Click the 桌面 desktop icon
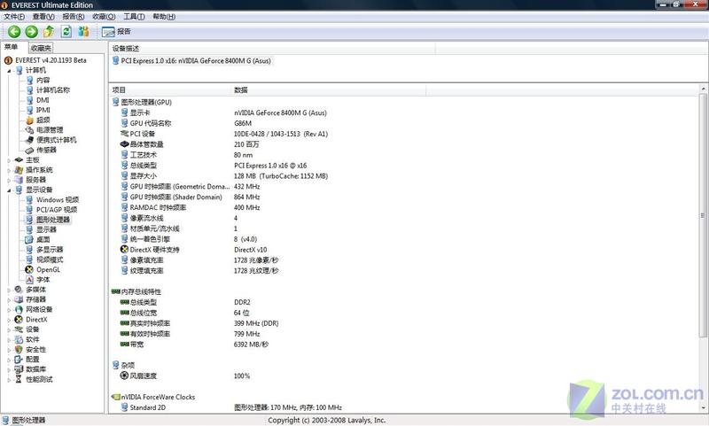The height and width of the screenshot is (426, 709). (x=29, y=239)
